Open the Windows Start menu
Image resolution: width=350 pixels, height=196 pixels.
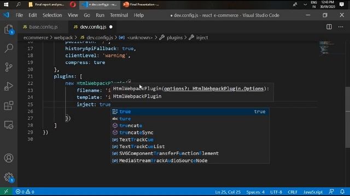6,4
